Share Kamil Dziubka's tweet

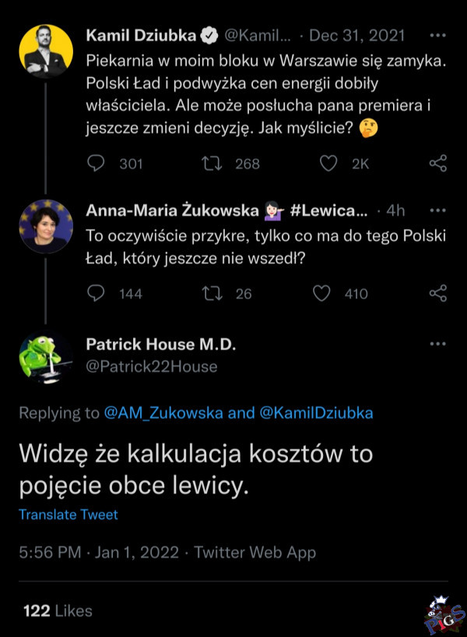438,164
